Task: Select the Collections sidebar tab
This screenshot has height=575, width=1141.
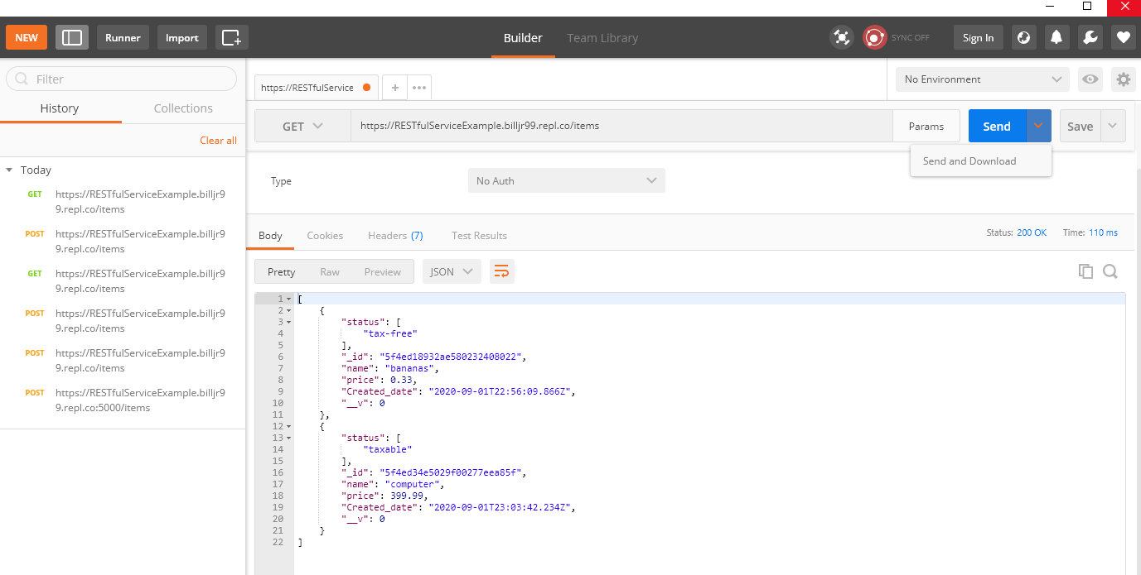Action: [x=183, y=108]
